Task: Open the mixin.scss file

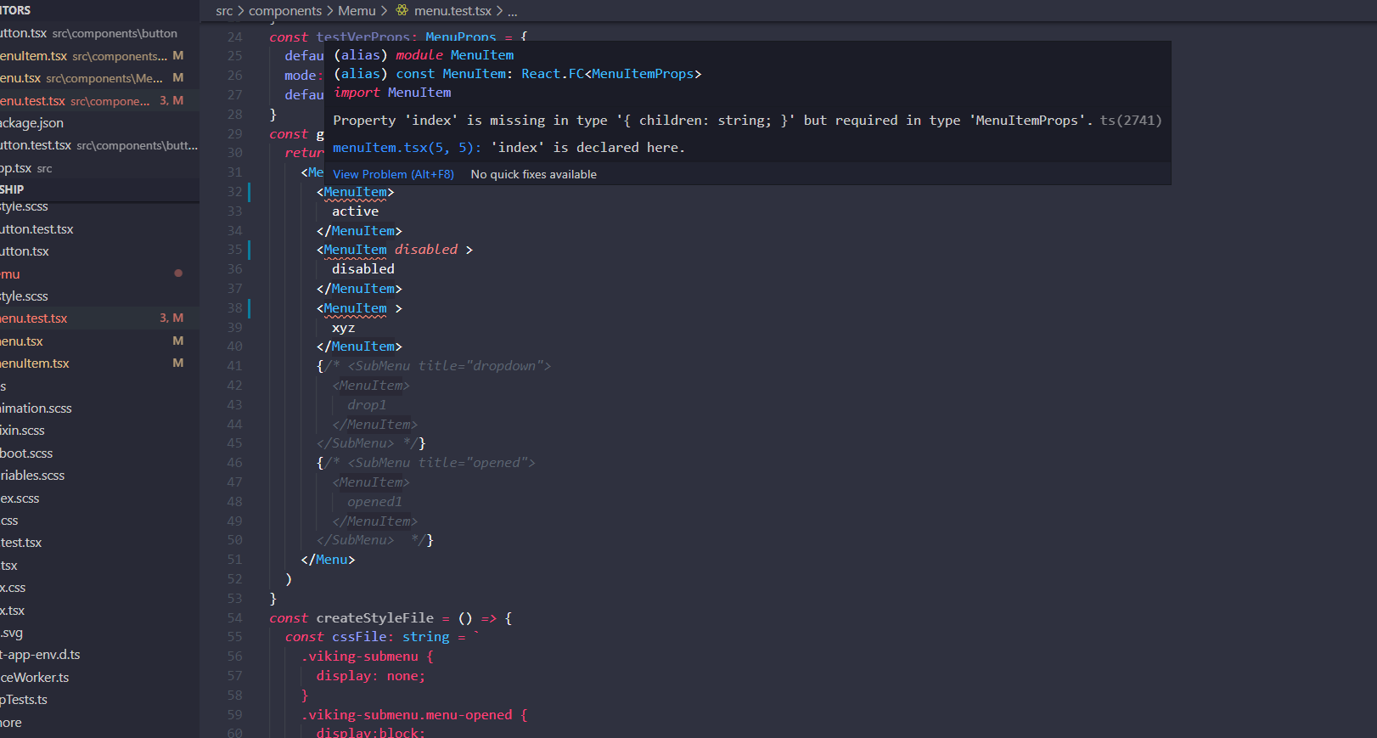Action: pos(99,431)
